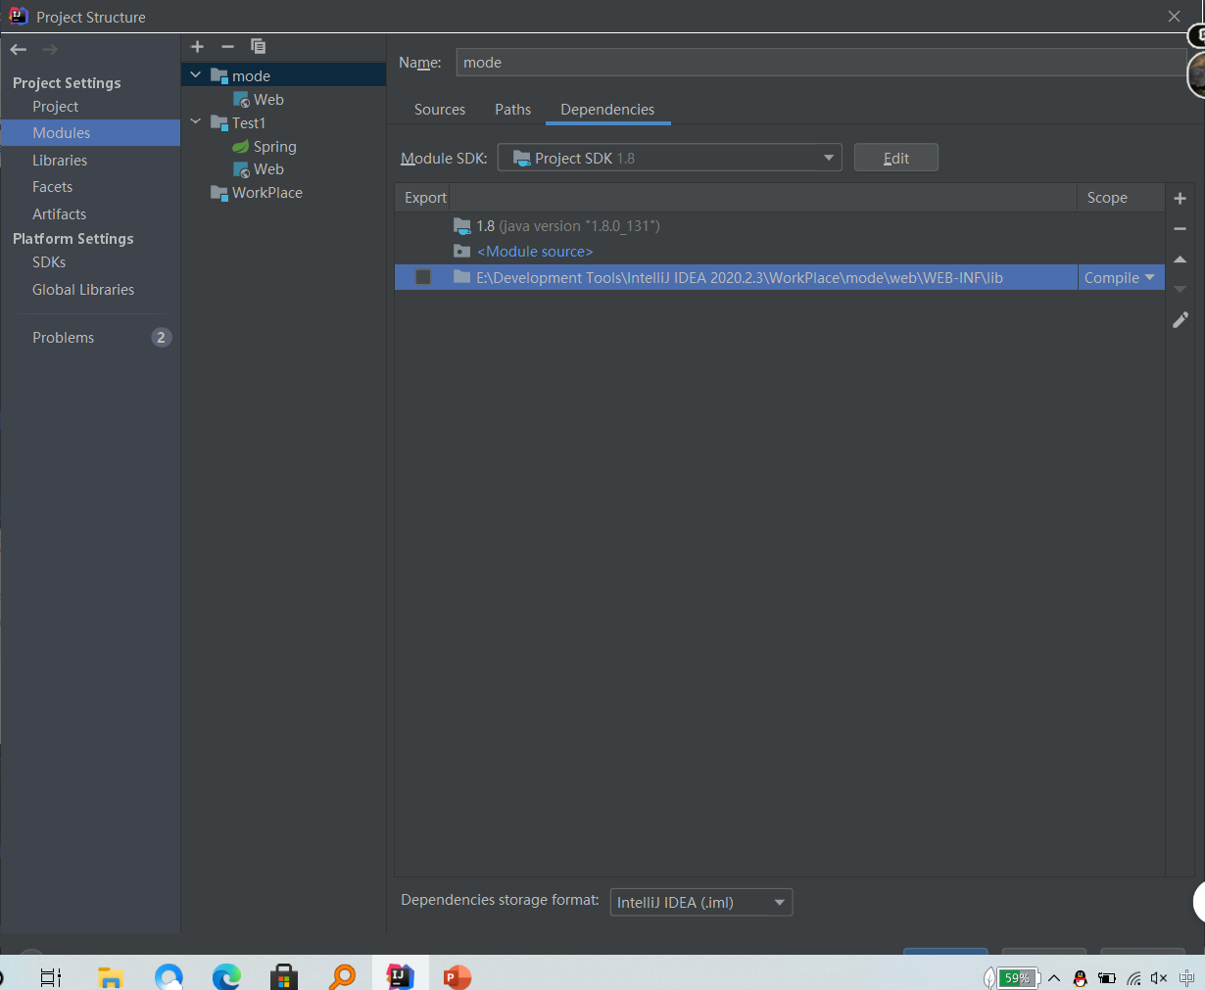
Task: Select the WorkPlace module
Action: click(x=257, y=193)
